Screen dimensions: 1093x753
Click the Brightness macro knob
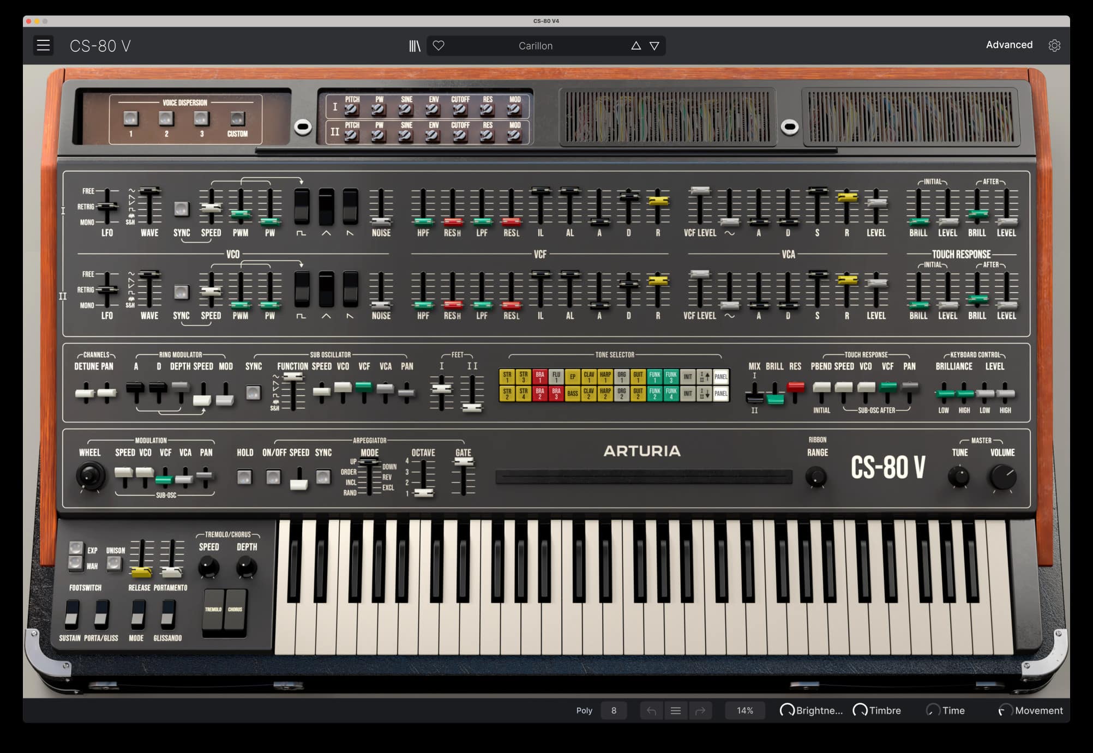point(786,710)
